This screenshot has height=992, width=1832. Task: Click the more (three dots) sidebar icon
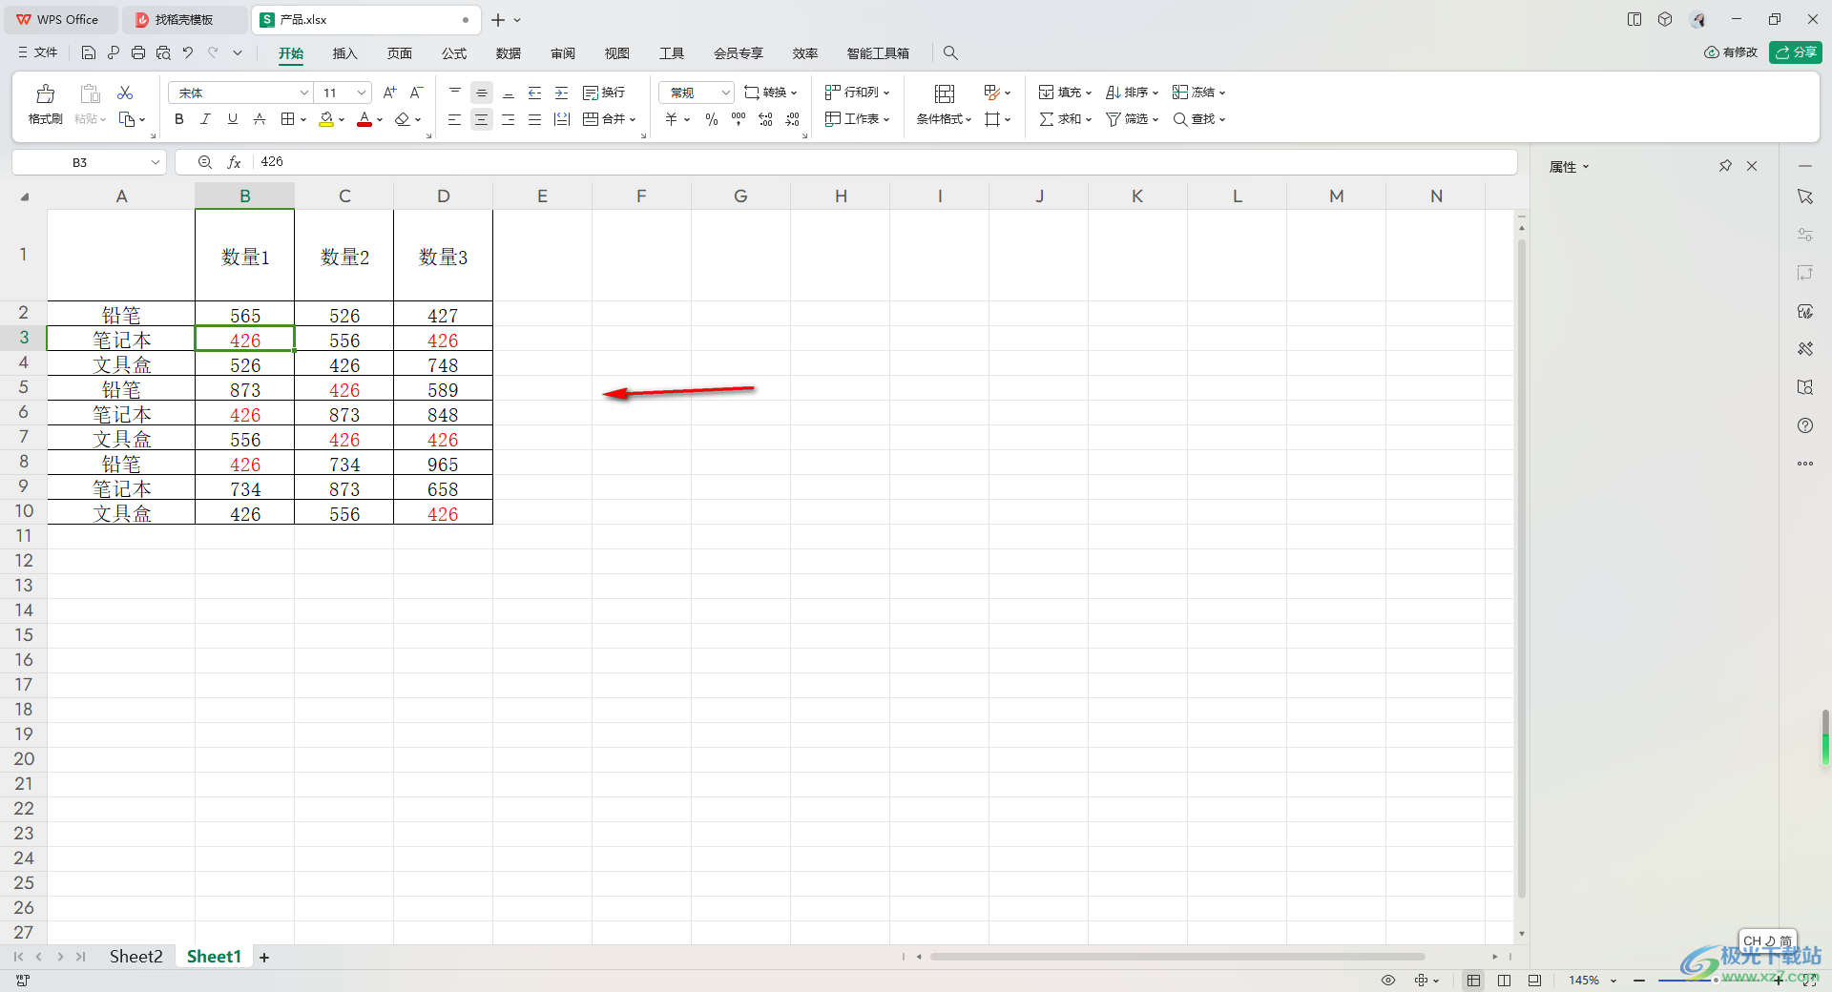pyautogui.click(x=1805, y=464)
